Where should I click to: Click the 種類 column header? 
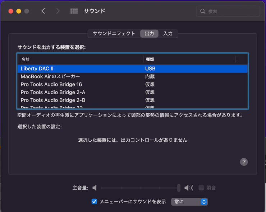click(190, 60)
